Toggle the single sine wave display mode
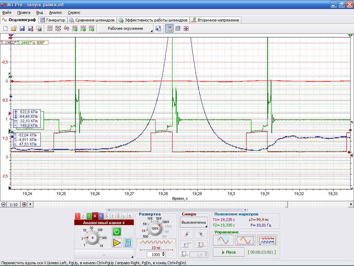The image size is (354, 266). pos(223,240)
